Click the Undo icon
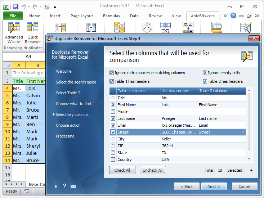264x198 pixels. [23, 7]
